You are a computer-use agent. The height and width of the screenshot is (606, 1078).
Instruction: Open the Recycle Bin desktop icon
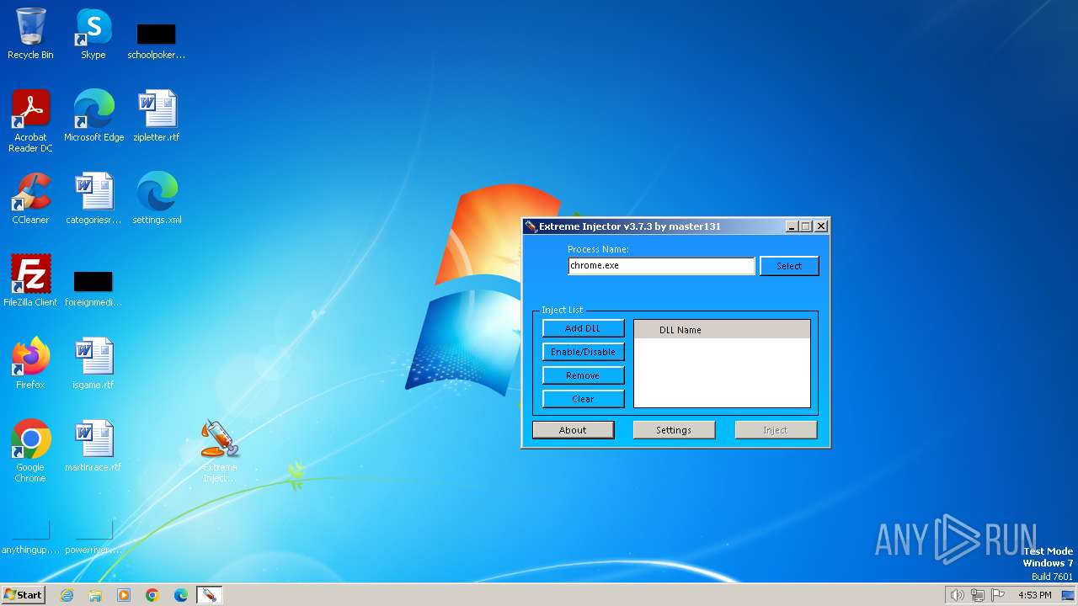[x=30, y=34]
